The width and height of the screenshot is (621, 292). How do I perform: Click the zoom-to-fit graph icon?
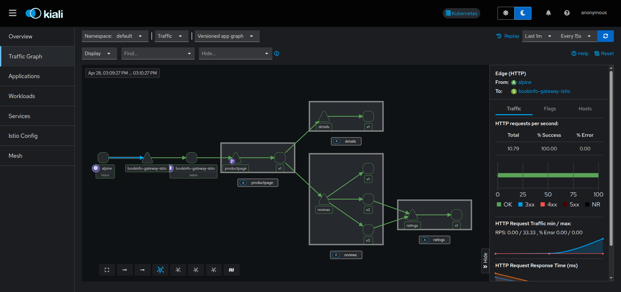(107, 270)
